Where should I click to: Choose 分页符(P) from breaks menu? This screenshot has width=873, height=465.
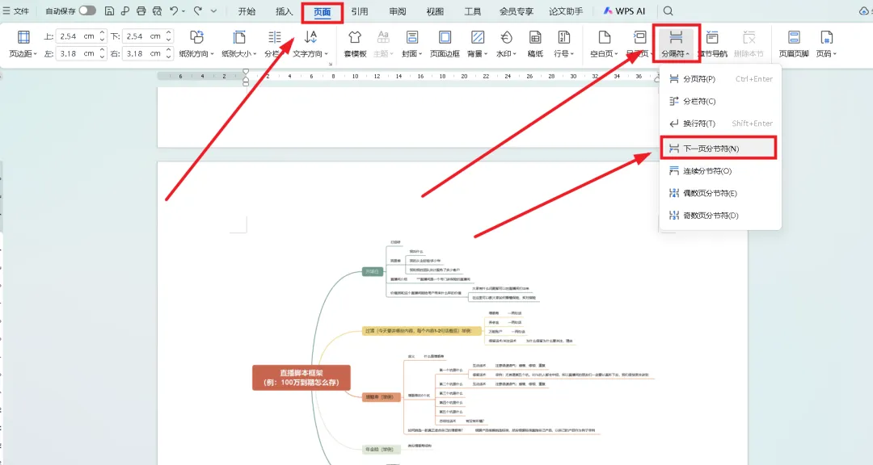click(720, 79)
